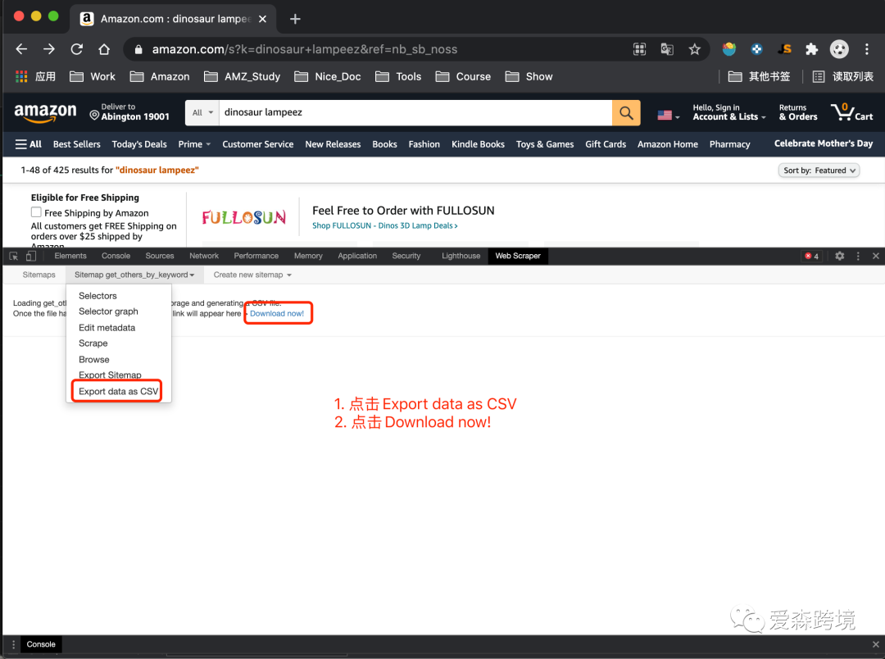
Task: Open the Google Translate icon in address bar
Action: click(667, 49)
